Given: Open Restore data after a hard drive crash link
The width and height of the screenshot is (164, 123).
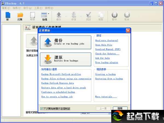Looking at the screenshot, I should pos(64,88).
